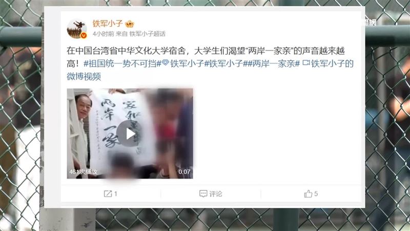
Task: Click the 评论 comment label
Action: pyautogui.click(x=216, y=194)
